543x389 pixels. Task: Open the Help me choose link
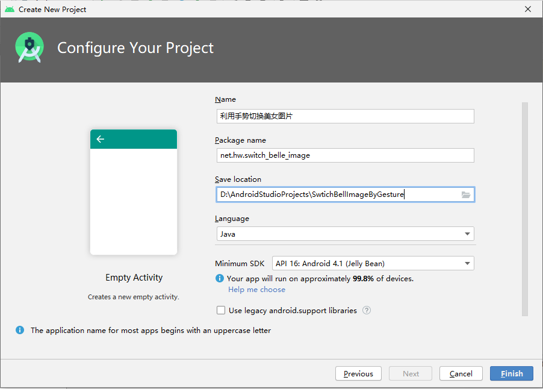[256, 290]
